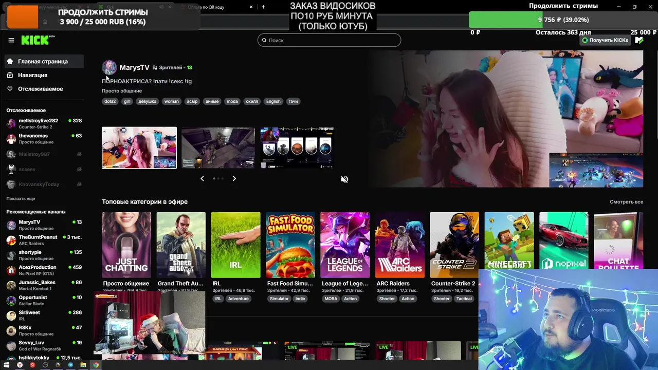The height and width of the screenshot is (370, 658).
Task: Click MarysTV avatar in featured stream
Action: [x=109, y=67]
